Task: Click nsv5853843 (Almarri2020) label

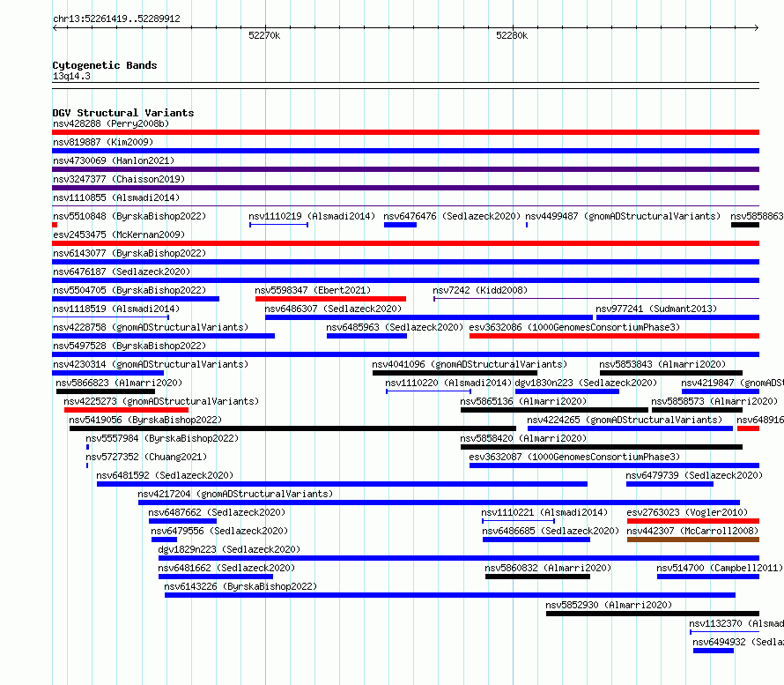Action: 662,364
